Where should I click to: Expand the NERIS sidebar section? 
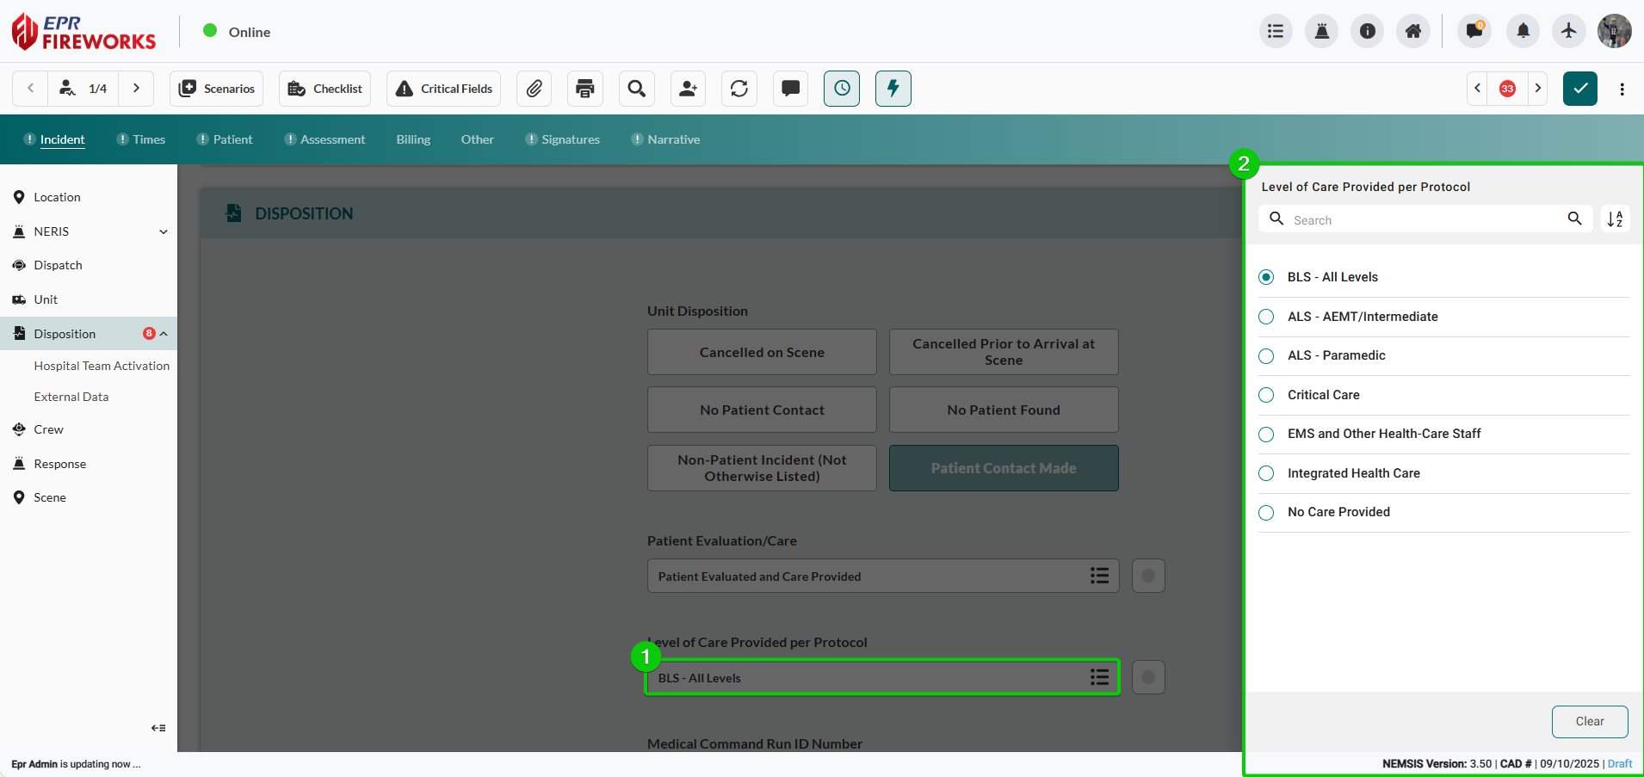[164, 231]
